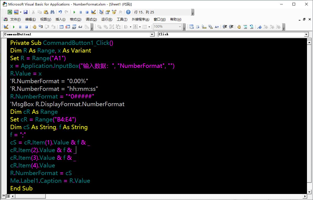Image resolution: width=313 pixels, height=200 pixels.
Task: Click the horizontal scrollbar's right arrow
Action: click(305, 196)
